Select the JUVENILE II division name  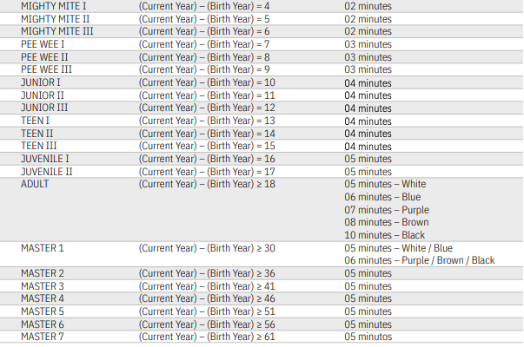coord(46,172)
